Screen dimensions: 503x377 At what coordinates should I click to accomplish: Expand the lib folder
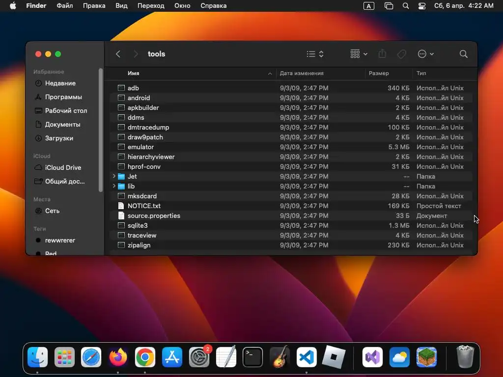114,186
